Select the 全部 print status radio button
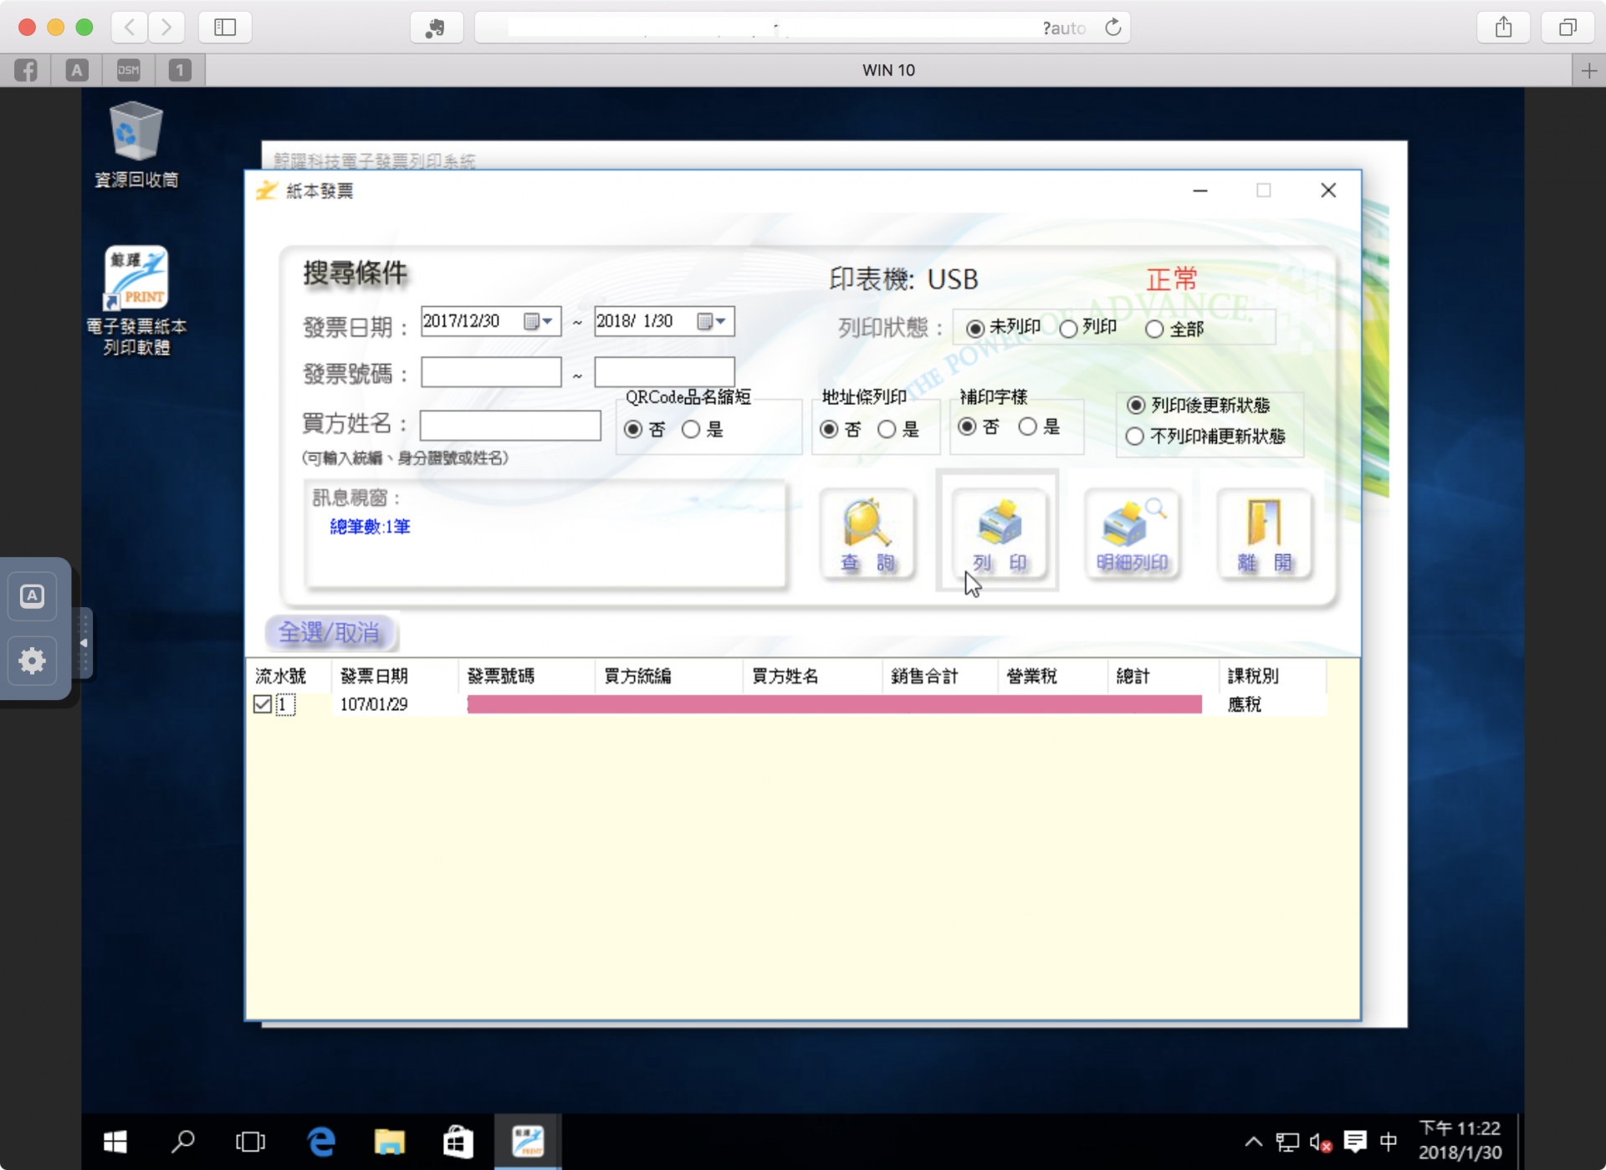 point(1154,330)
